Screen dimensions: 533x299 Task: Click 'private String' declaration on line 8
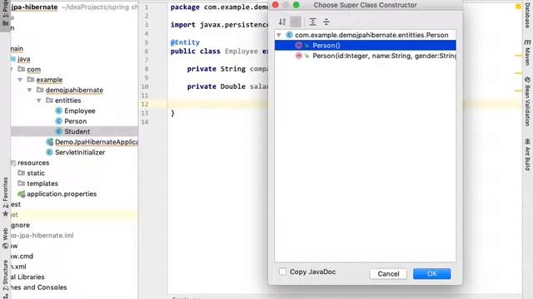(x=217, y=69)
